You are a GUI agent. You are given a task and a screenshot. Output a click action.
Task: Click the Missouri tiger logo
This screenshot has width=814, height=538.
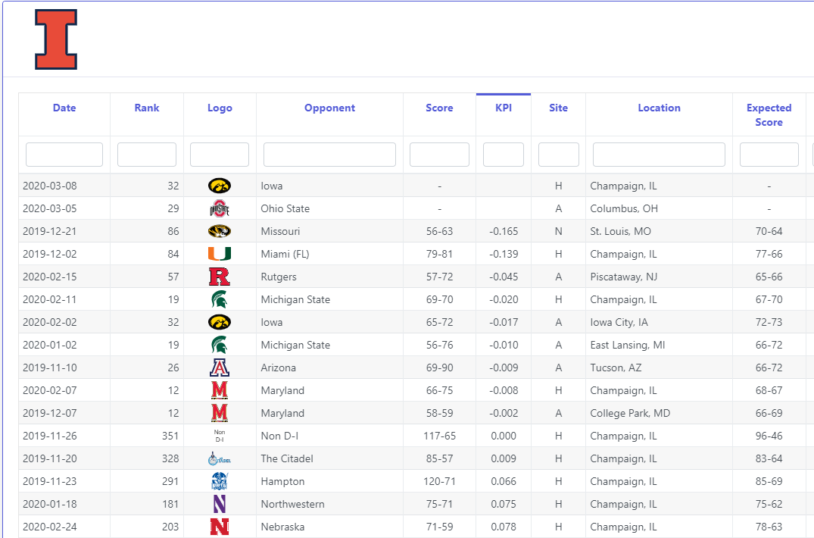click(x=220, y=231)
